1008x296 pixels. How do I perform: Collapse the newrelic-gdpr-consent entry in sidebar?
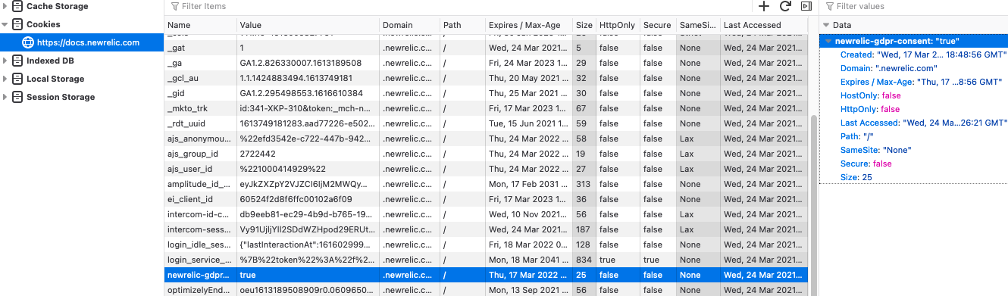(x=829, y=41)
